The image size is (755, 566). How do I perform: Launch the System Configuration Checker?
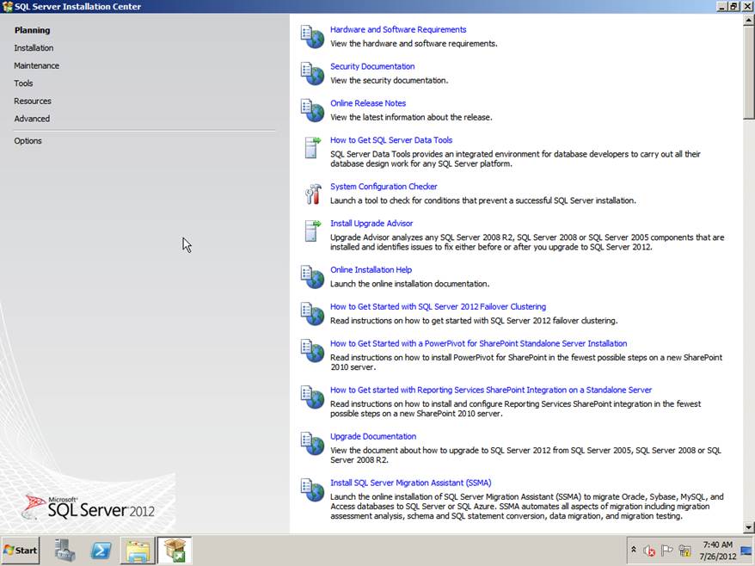point(384,187)
